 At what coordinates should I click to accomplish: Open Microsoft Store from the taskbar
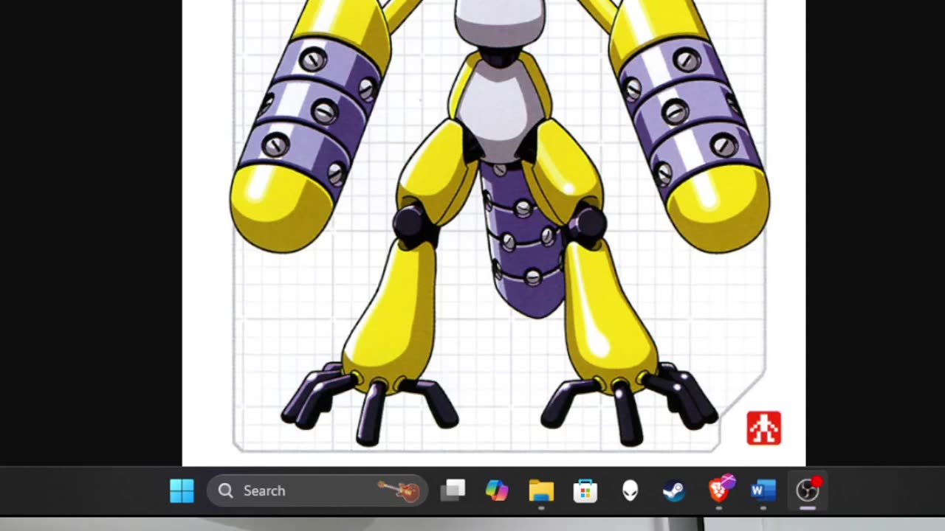click(x=585, y=490)
